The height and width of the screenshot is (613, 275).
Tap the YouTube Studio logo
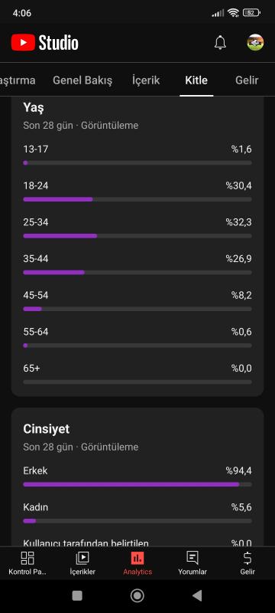(45, 43)
